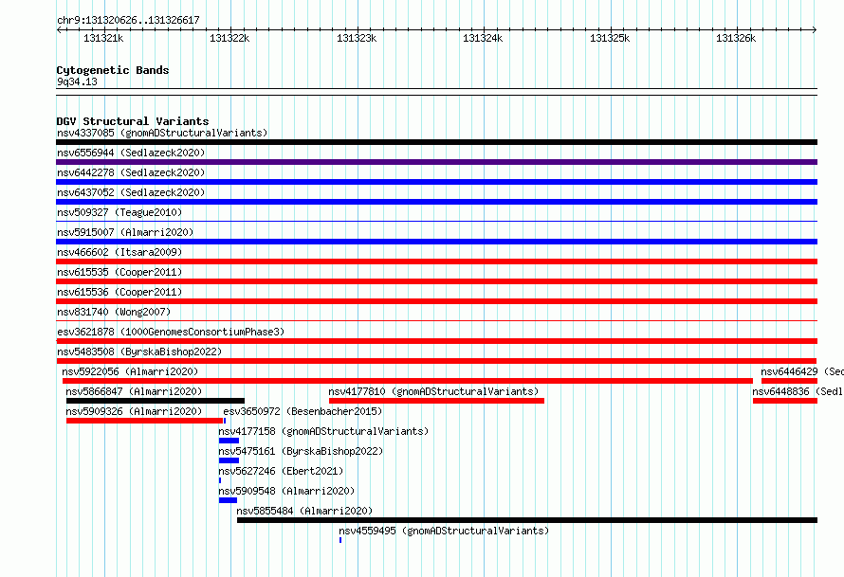The width and height of the screenshot is (844, 577).
Task: Select the nsv5915007 Almarri2020 label
Action: pos(125,232)
